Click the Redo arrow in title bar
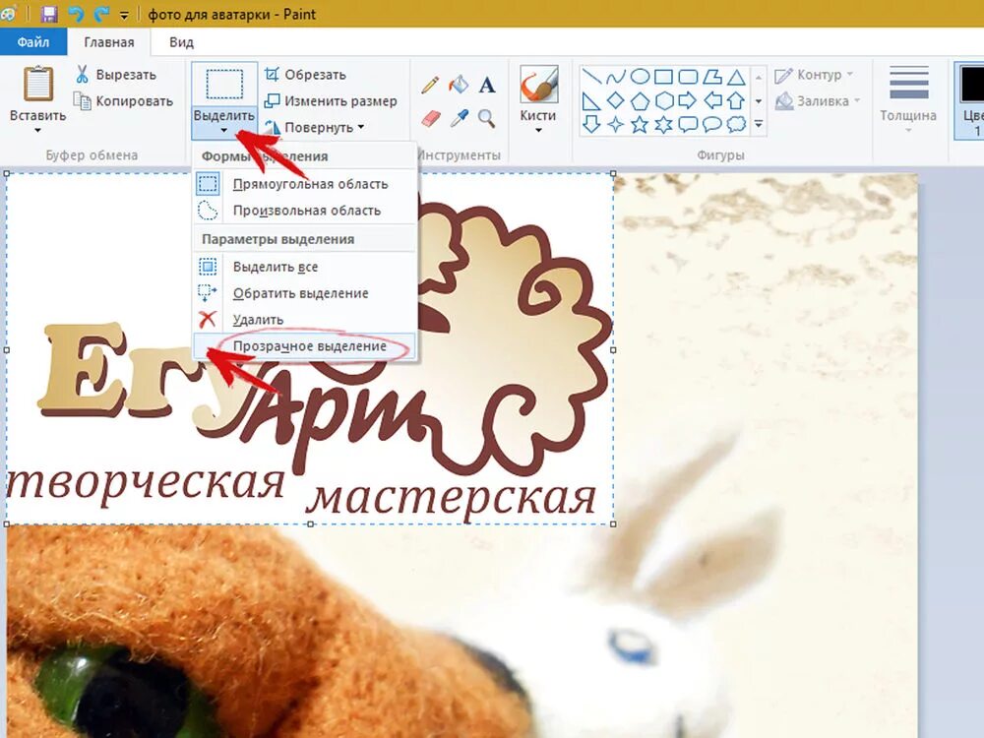This screenshot has height=738, width=984. click(101, 14)
